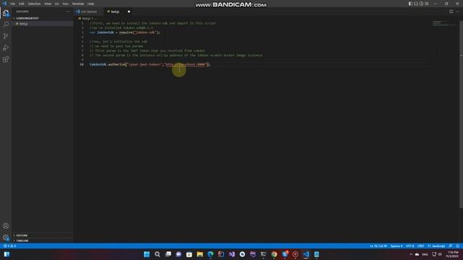Open the Extensions view
This screenshot has height=260, width=463.
6,59
